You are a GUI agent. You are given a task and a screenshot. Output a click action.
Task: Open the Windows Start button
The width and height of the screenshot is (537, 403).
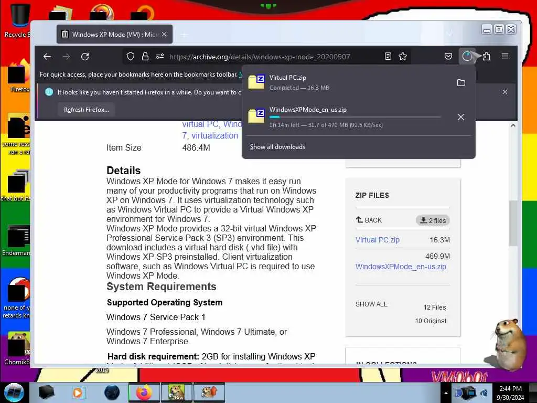pyautogui.click(x=14, y=393)
